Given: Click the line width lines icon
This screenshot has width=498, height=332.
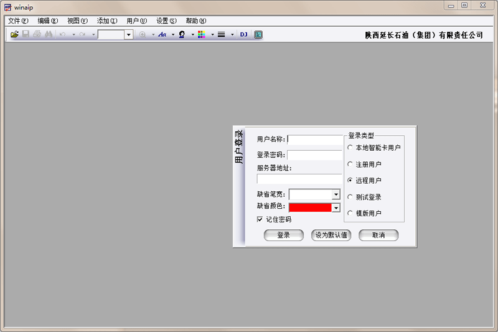Looking at the screenshot, I should tap(221, 35).
